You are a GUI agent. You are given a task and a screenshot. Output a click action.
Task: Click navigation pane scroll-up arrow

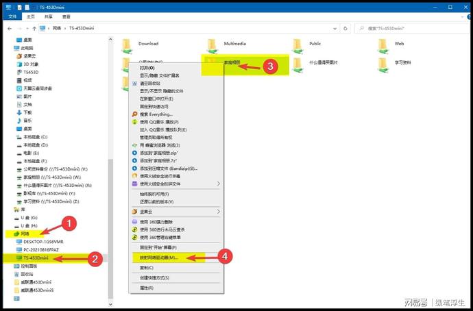[x=110, y=39]
